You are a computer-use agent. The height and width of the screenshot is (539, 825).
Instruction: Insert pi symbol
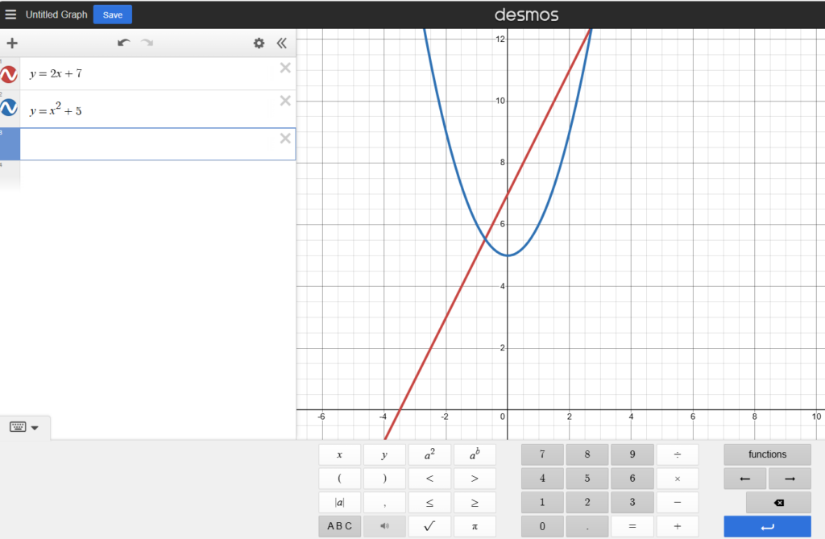pos(475,526)
